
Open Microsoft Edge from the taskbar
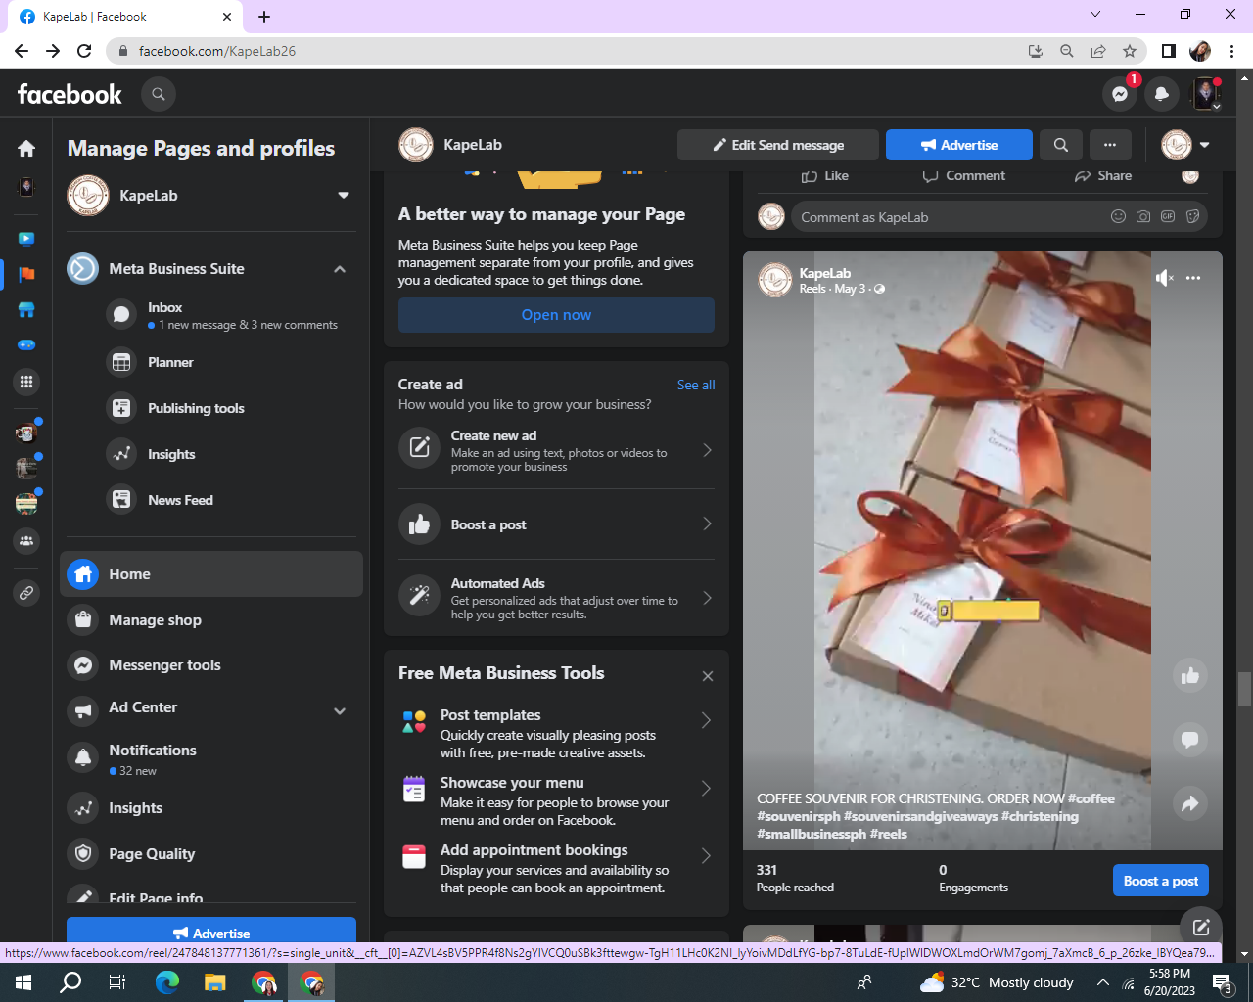pos(167,982)
